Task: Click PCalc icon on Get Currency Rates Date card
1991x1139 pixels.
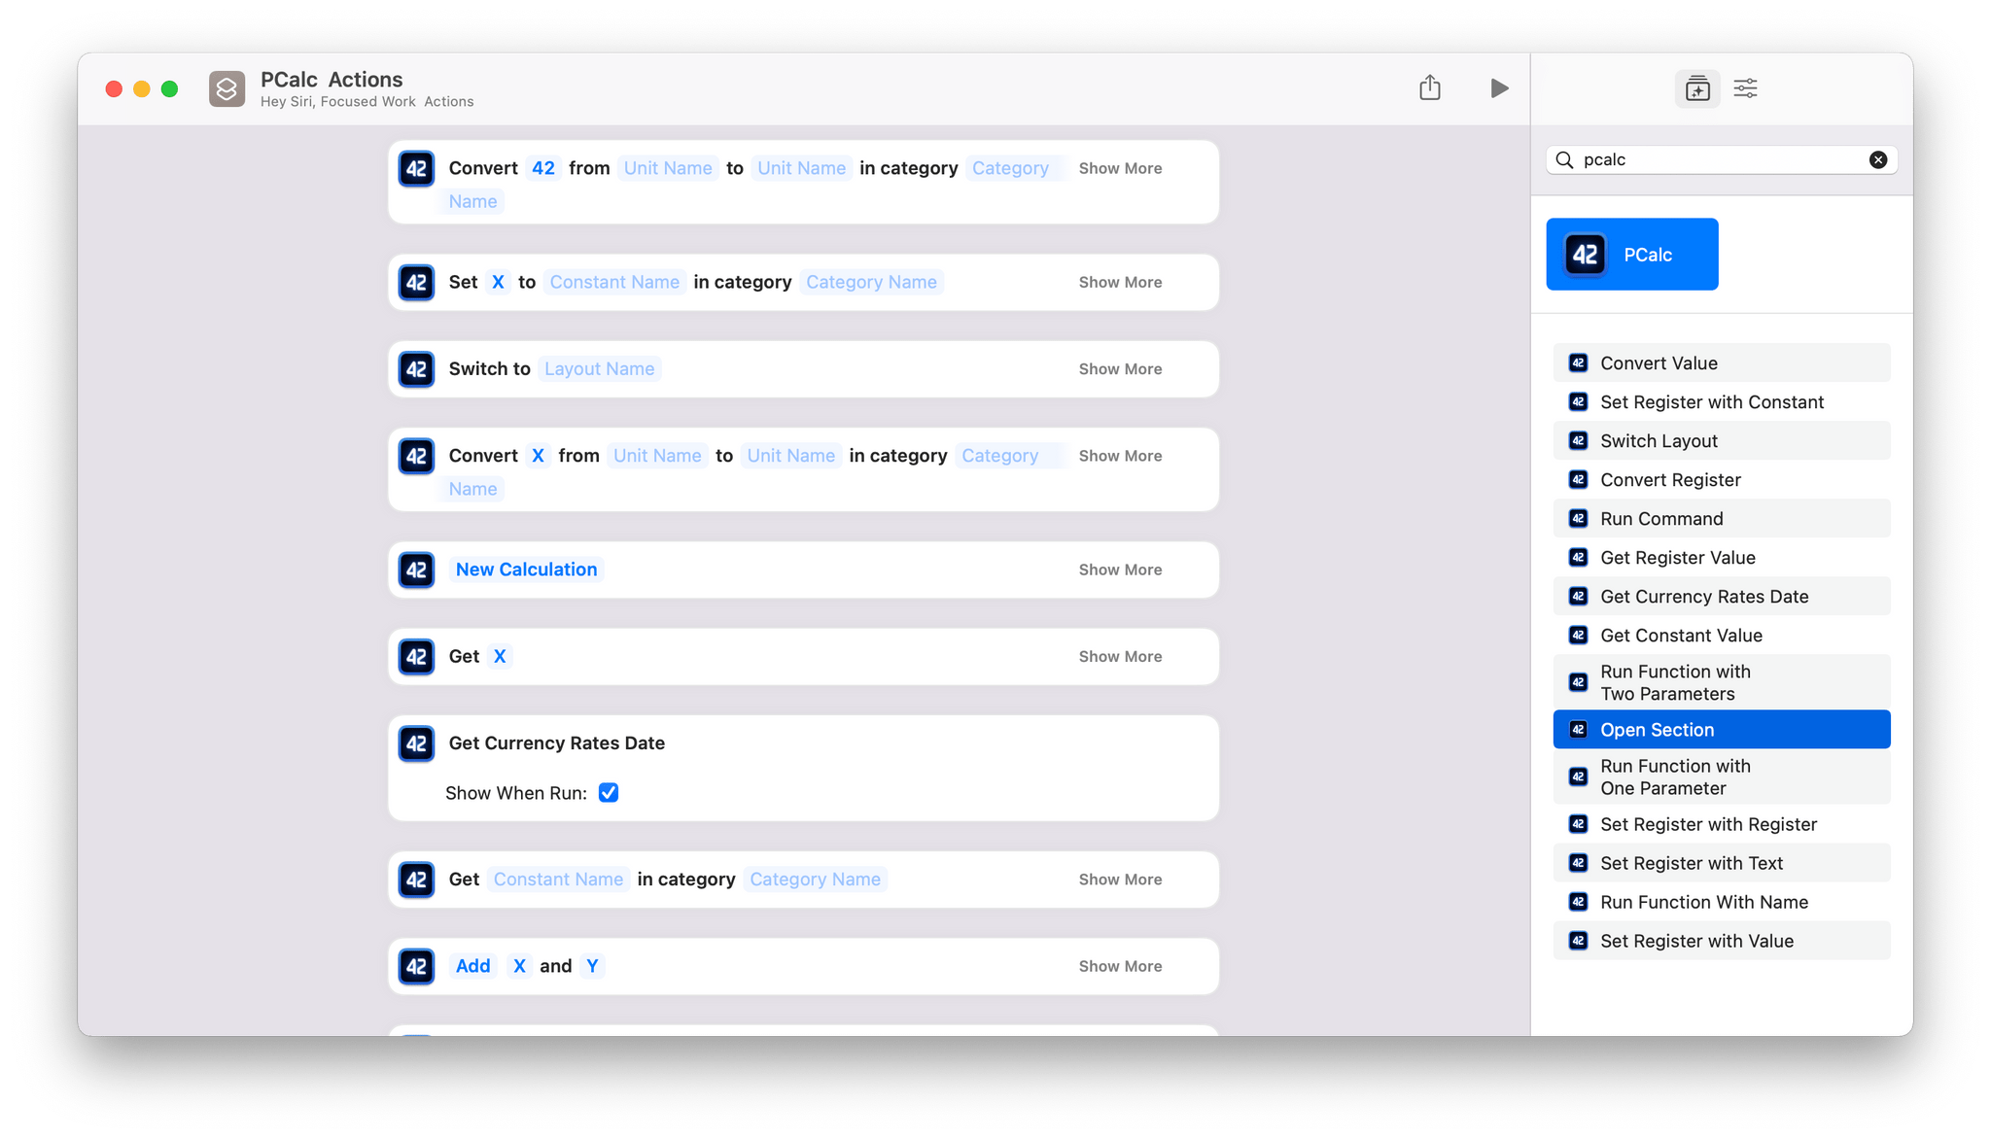Action: coord(416,743)
